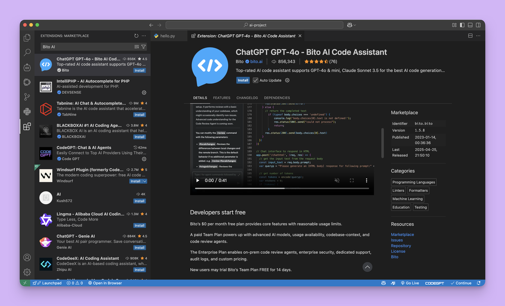Select the Source Control icon

click(x=27, y=96)
